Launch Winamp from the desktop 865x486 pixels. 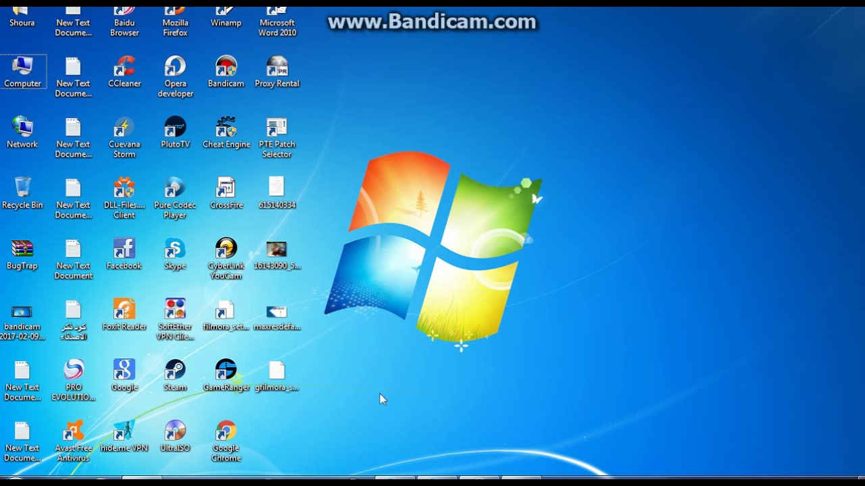click(x=226, y=18)
